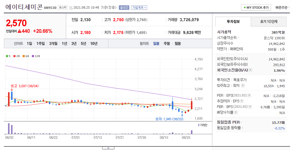Screen dimensions: 291x150
Task: Click the +20.66% change rate
Action: [43, 31]
